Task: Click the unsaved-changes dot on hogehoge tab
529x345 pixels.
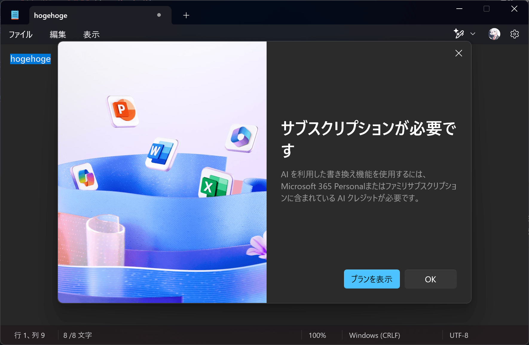Action: [x=159, y=15]
